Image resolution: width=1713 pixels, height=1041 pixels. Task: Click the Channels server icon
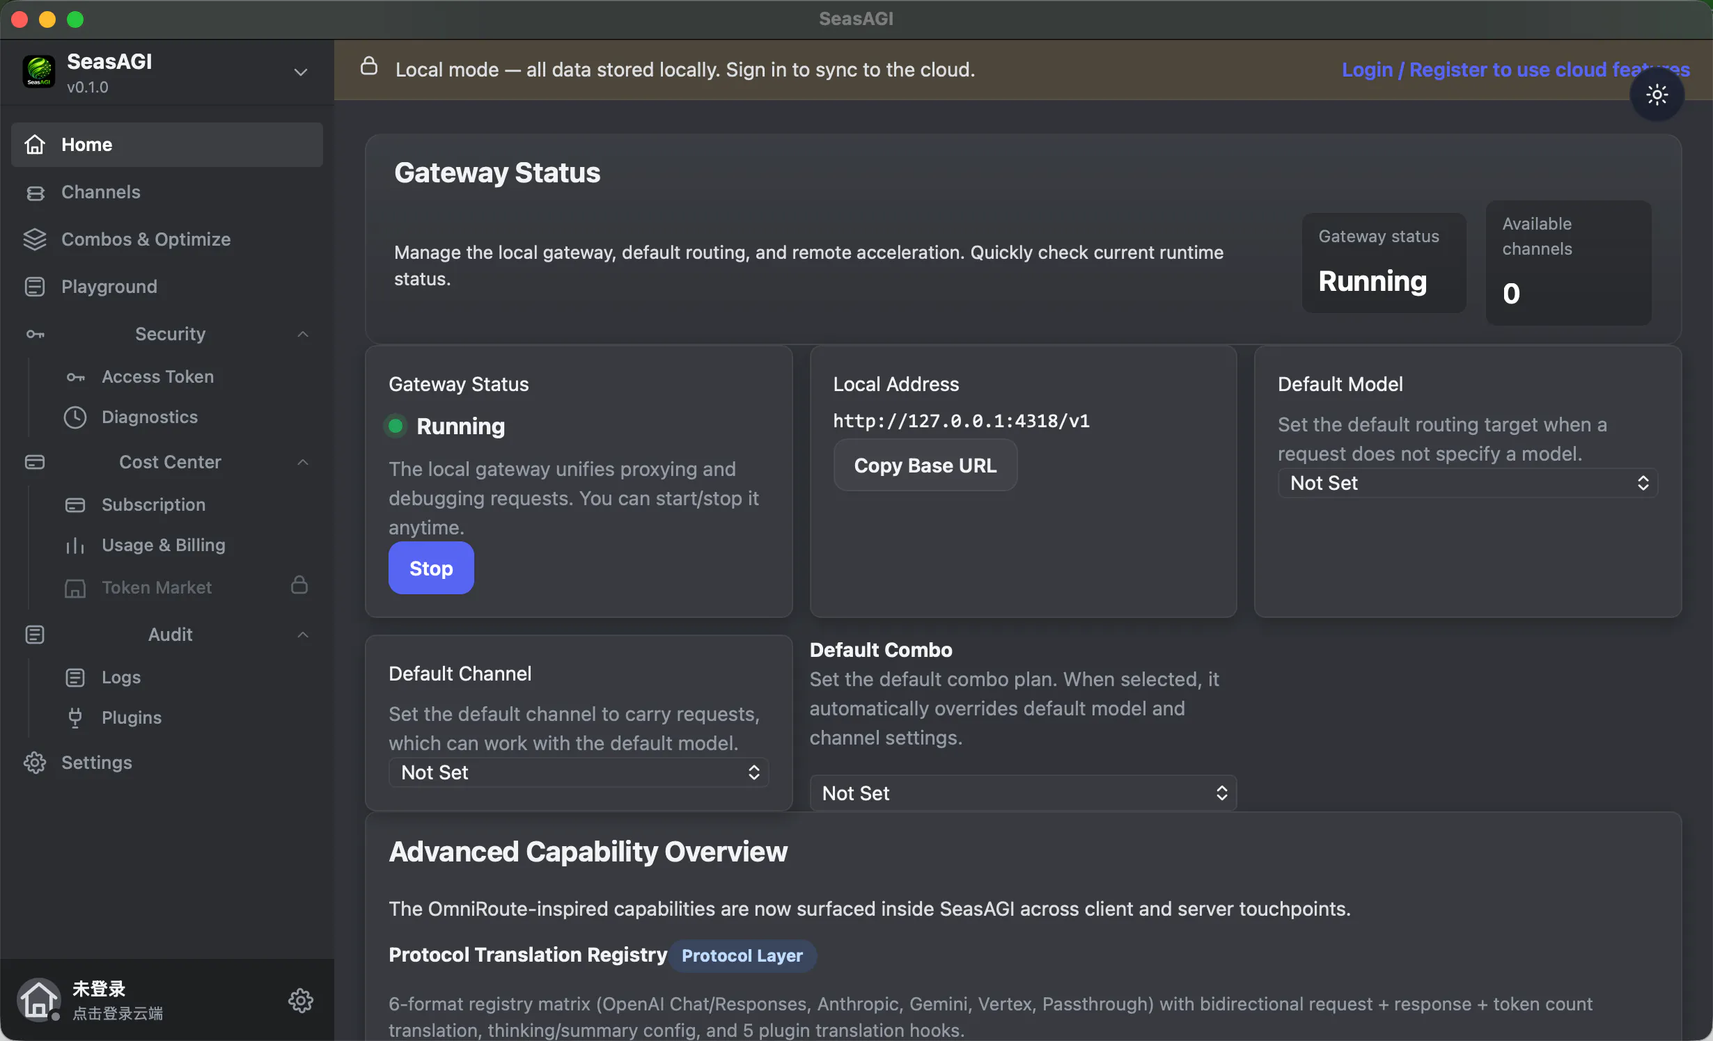point(35,193)
